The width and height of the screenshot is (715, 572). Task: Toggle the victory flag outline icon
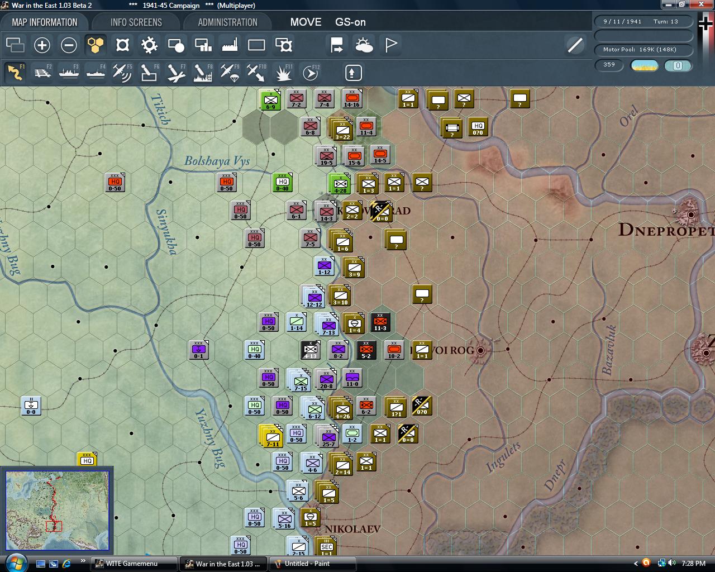391,45
